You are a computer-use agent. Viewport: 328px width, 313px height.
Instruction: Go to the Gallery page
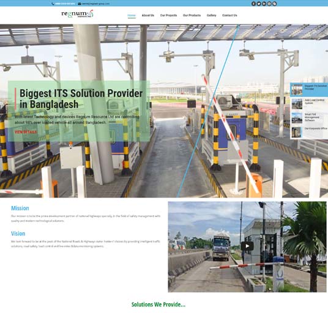[211, 15]
